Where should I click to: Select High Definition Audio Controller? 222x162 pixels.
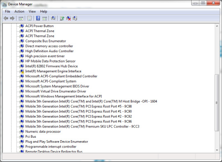(x=49, y=51)
